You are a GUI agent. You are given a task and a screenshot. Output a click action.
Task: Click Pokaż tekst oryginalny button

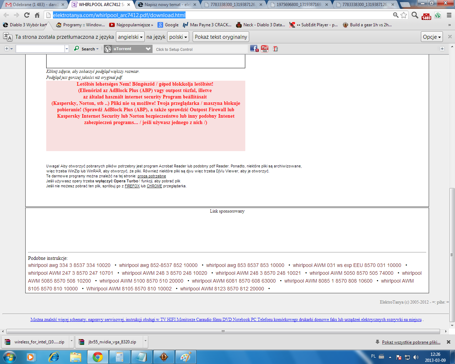tap(221, 37)
